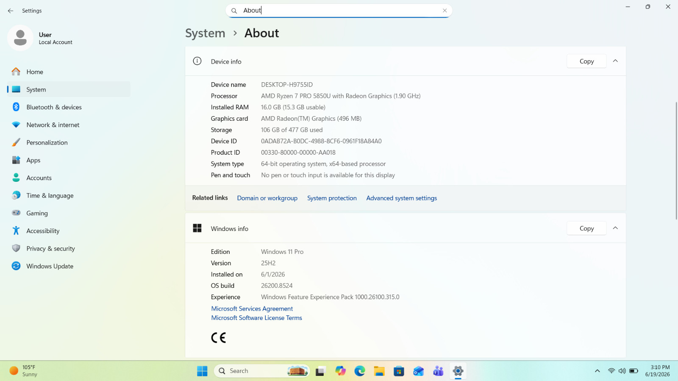
Task: Launch Copilot from the taskbar
Action: tap(340, 371)
